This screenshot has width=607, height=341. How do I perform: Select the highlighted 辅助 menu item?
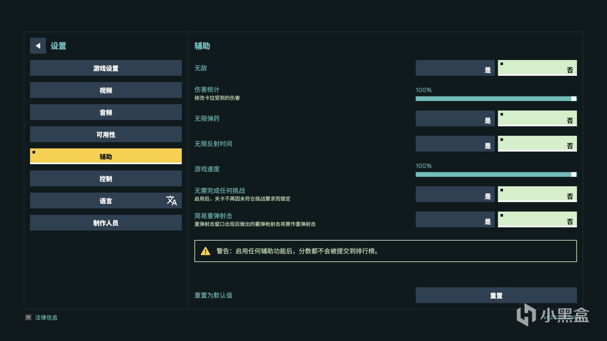pos(106,156)
